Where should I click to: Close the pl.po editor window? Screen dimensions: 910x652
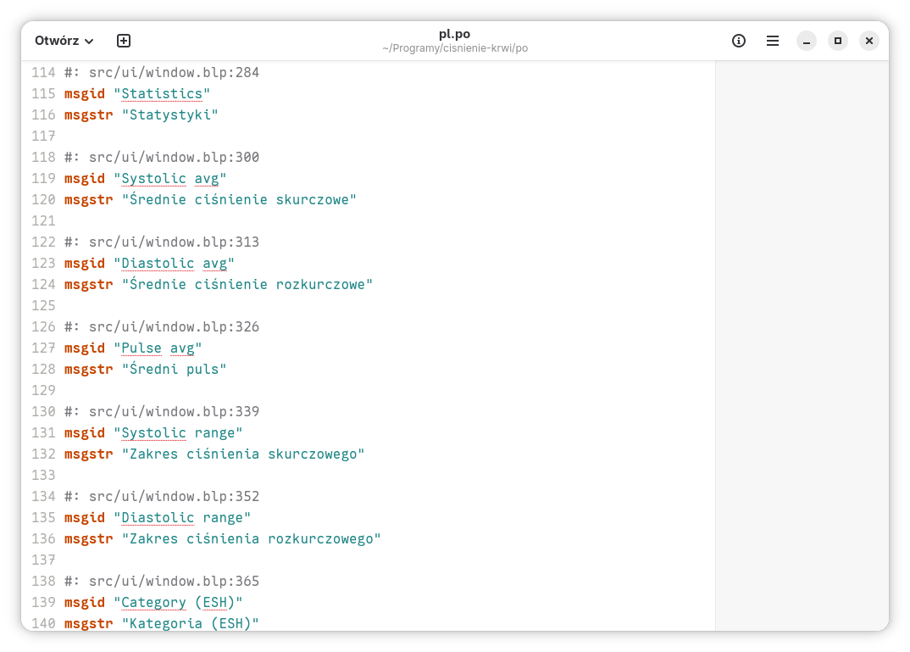point(869,41)
